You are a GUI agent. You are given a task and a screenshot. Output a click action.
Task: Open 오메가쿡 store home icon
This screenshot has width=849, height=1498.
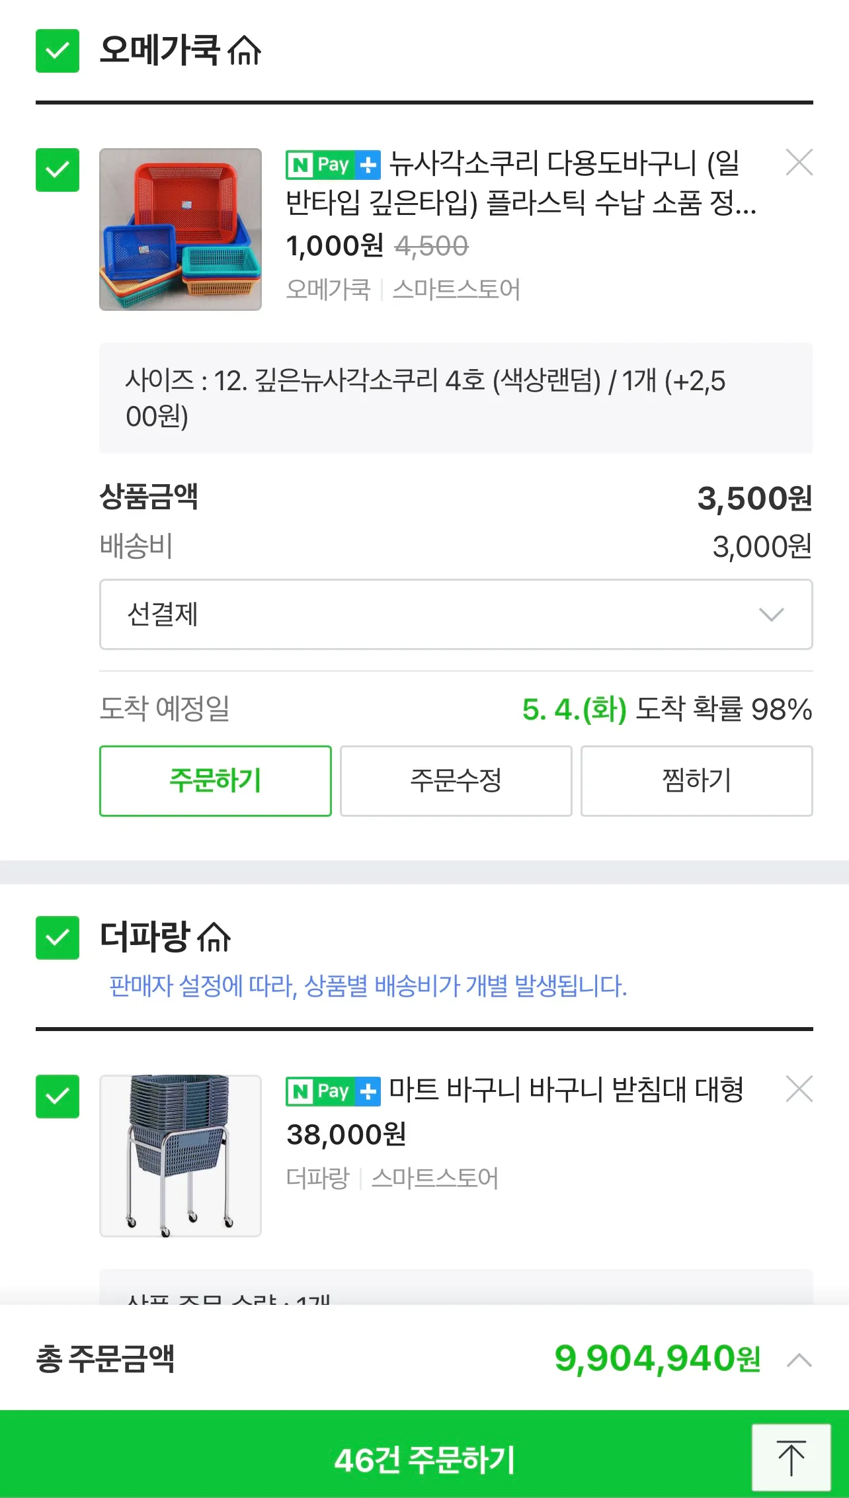245,51
